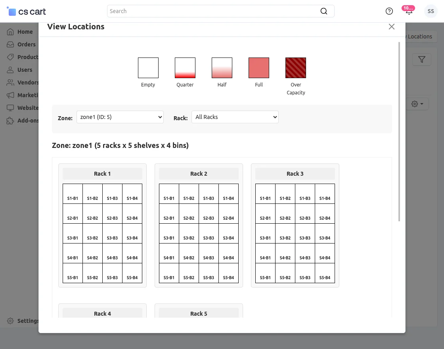Click the Over Capacity legend swatch
The image size is (444, 349).
coord(296,68)
